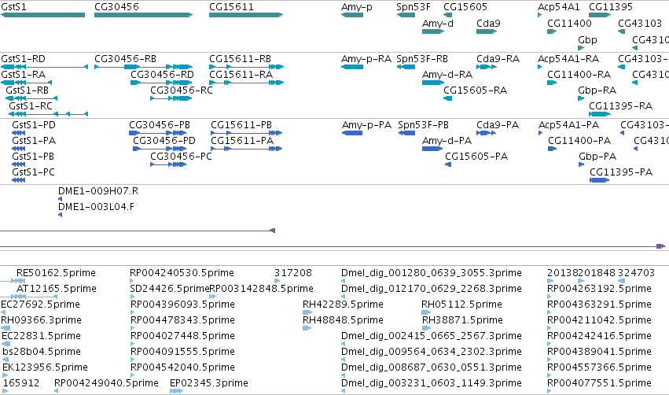Click the RP004240530.5prime EST label

click(x=182, y=273)
